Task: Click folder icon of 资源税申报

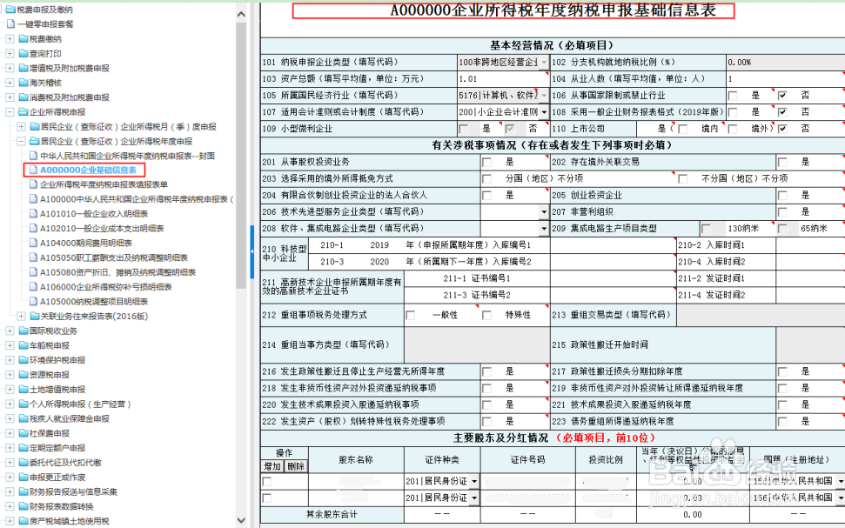Action: click(23, 374)
